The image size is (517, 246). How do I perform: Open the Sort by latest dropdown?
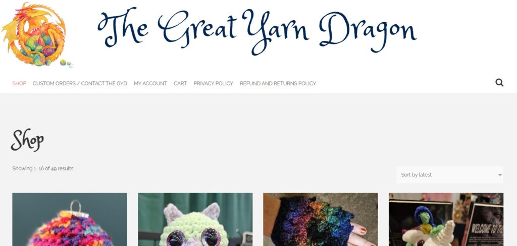click(450, 175)
